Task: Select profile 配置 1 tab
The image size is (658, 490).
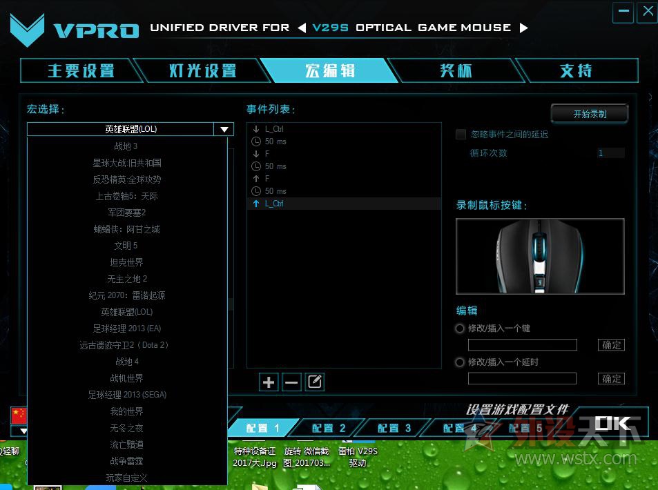Action: pos(262,429)
